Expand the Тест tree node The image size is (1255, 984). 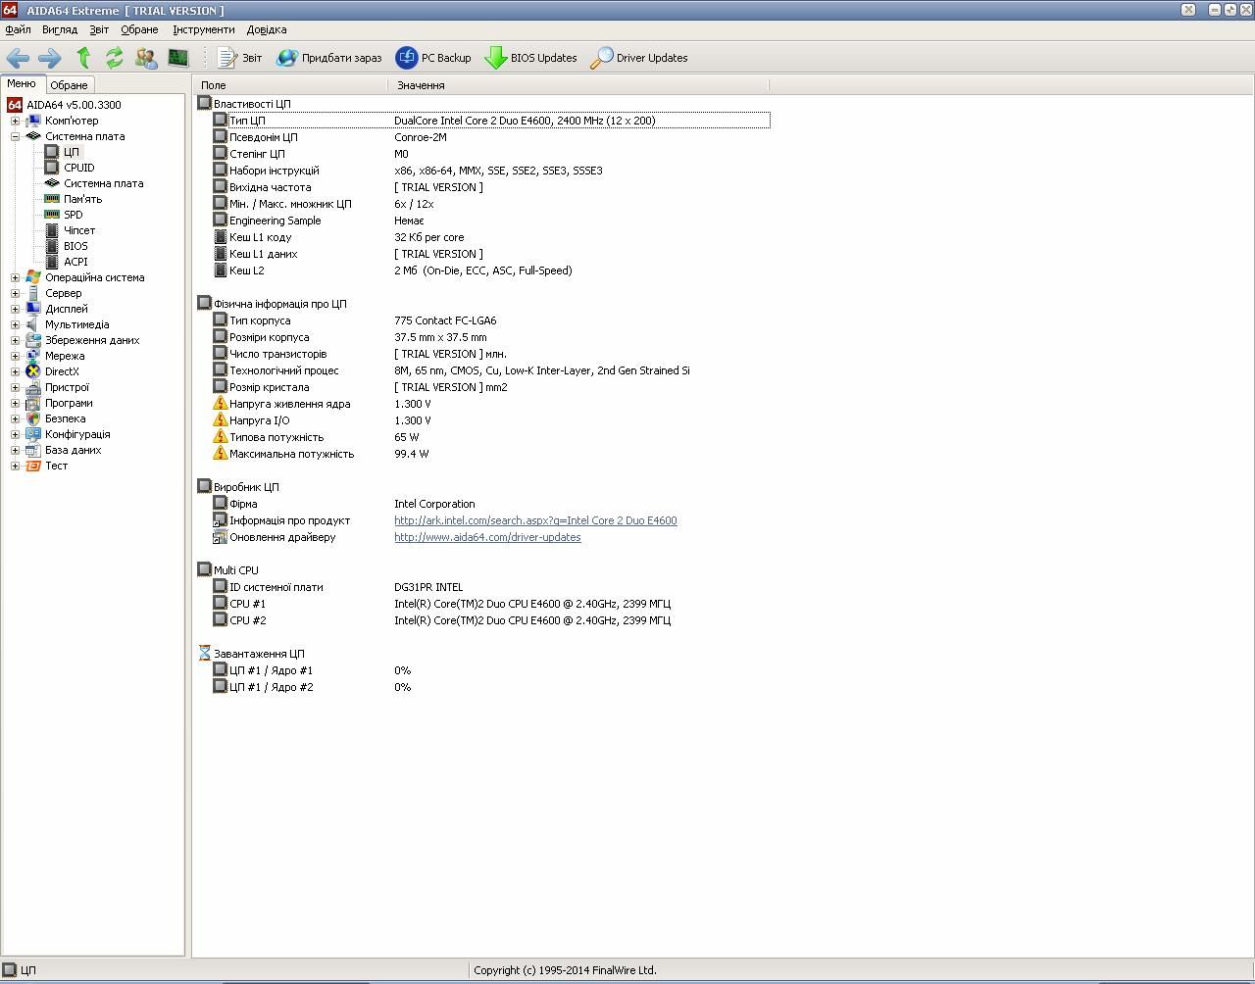15,466
